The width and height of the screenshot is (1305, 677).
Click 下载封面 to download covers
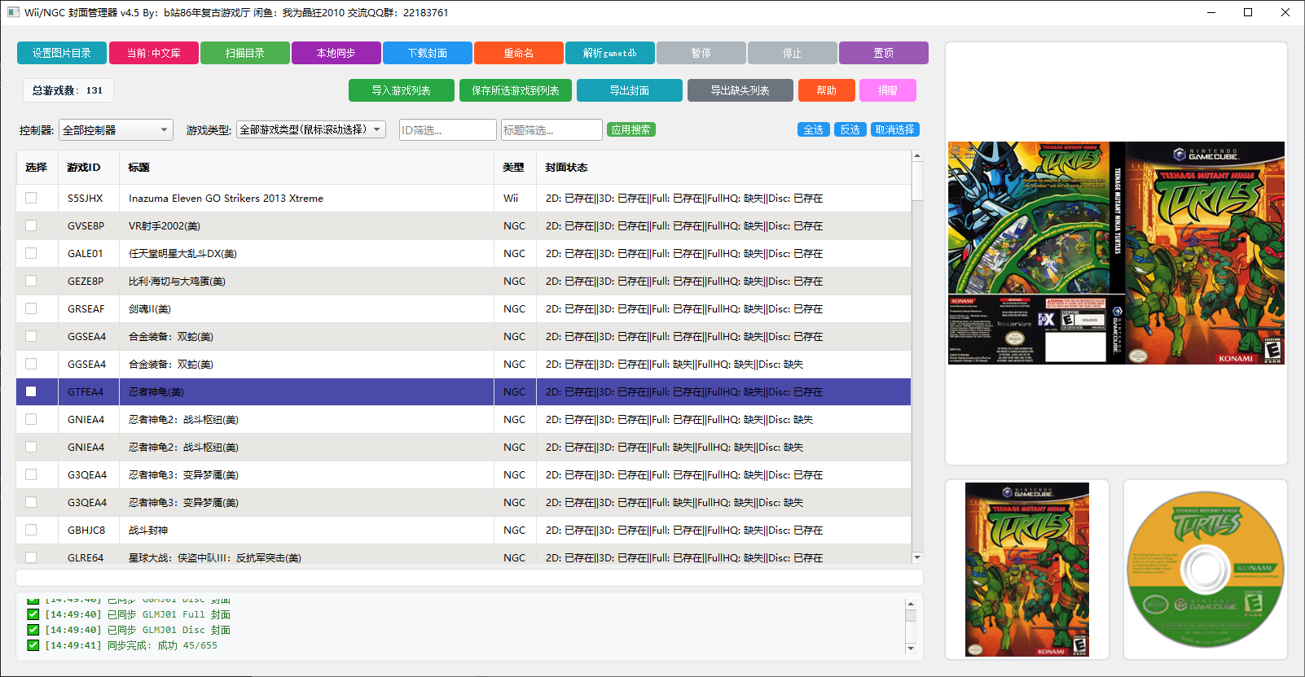click(428, 53)
